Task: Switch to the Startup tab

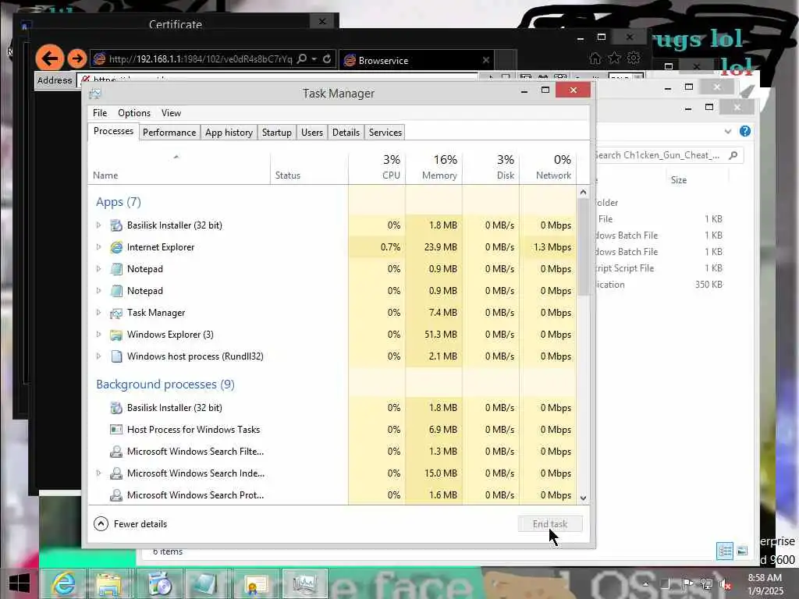Action: pyautogui.click(x=277, y=133)
